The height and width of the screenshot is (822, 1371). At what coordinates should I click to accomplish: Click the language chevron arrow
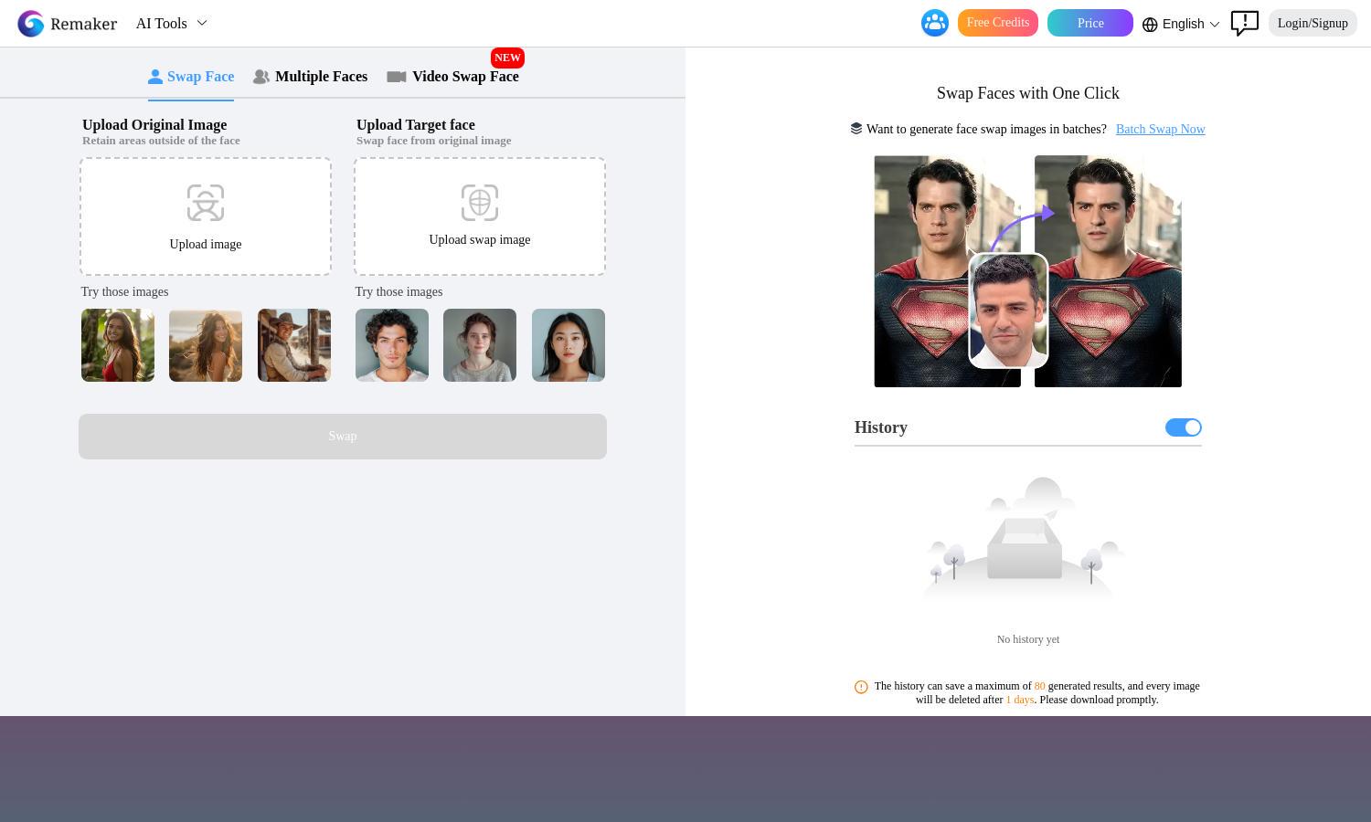(x=1215, y=25)
